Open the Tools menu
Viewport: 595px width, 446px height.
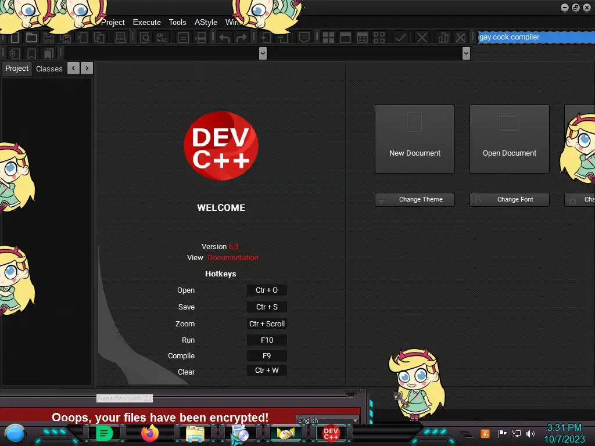(178, 23)
